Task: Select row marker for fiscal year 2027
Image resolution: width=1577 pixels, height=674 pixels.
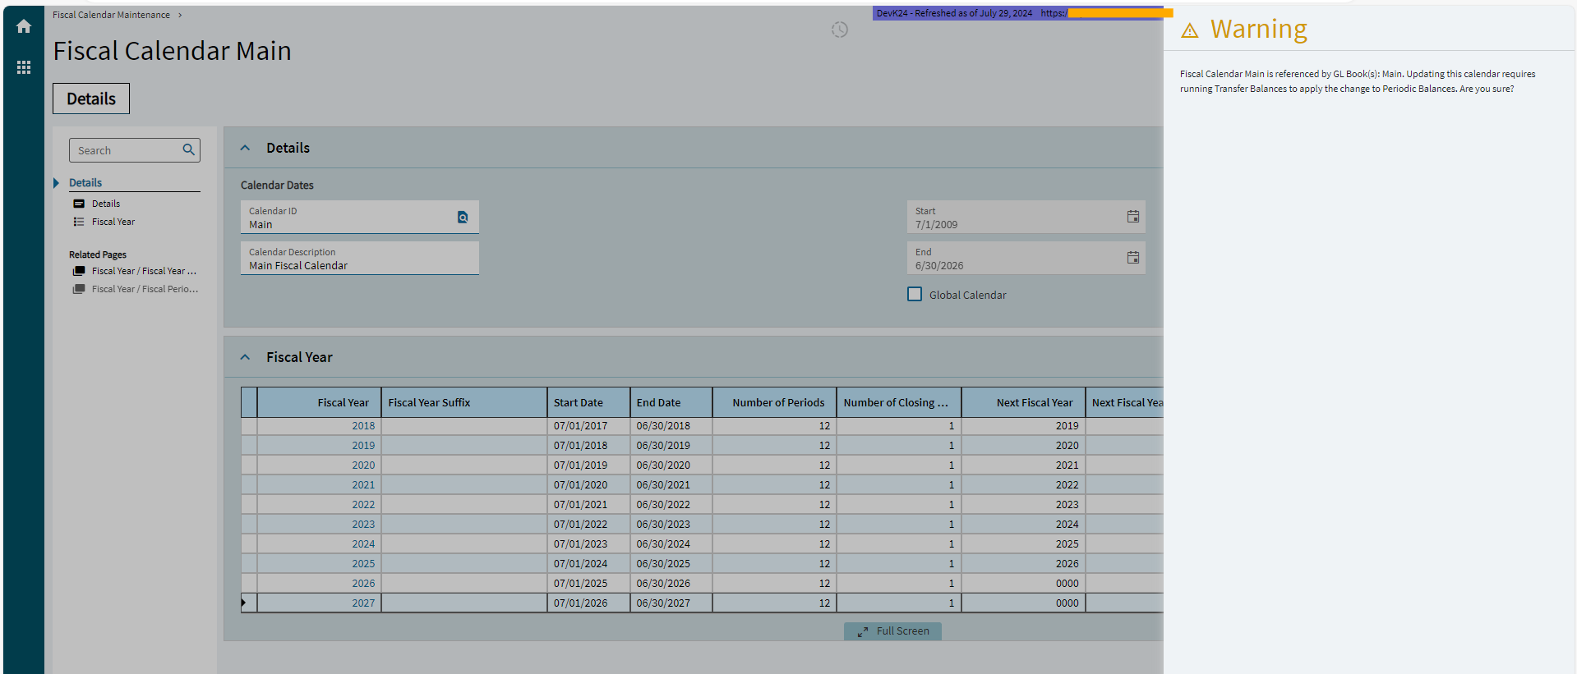Action: click(x=248, y=603)
